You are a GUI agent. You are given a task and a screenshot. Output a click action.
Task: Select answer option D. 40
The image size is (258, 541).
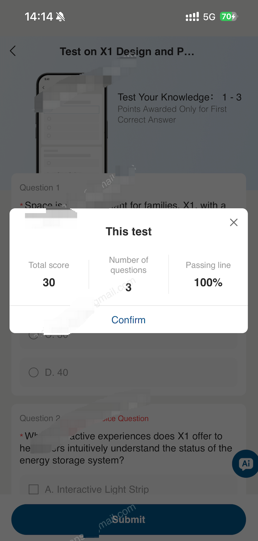(x=34, y=372)
